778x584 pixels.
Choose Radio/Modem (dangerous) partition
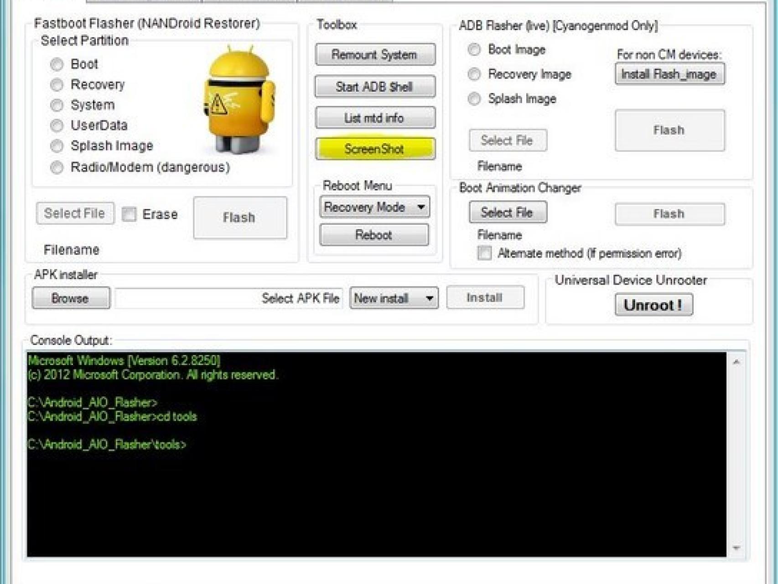[x=57, y=167]
